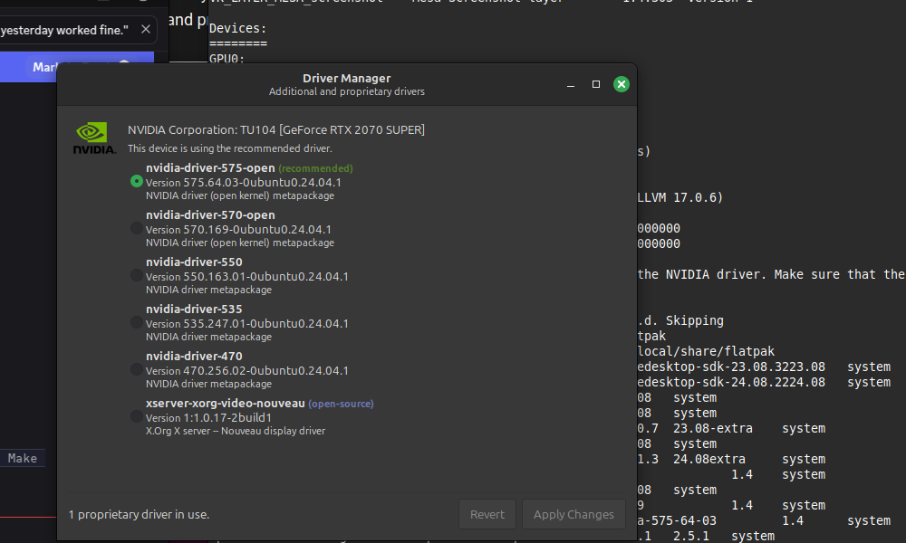
Task: Click the Apply Changes button
Action: click(573, 514)
